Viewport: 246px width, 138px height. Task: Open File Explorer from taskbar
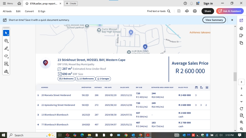point(89,135)
